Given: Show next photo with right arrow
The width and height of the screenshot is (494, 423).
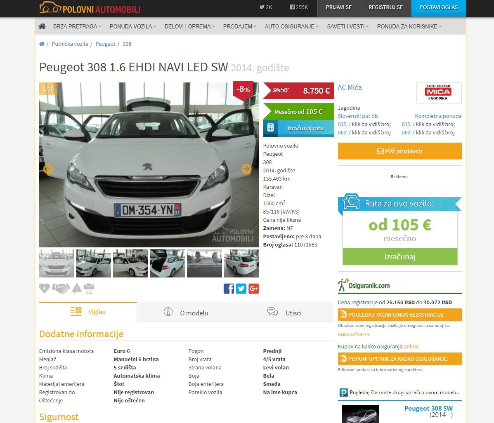Looking at the screenshot, I should pyautogui.click(x=246, y=169).
